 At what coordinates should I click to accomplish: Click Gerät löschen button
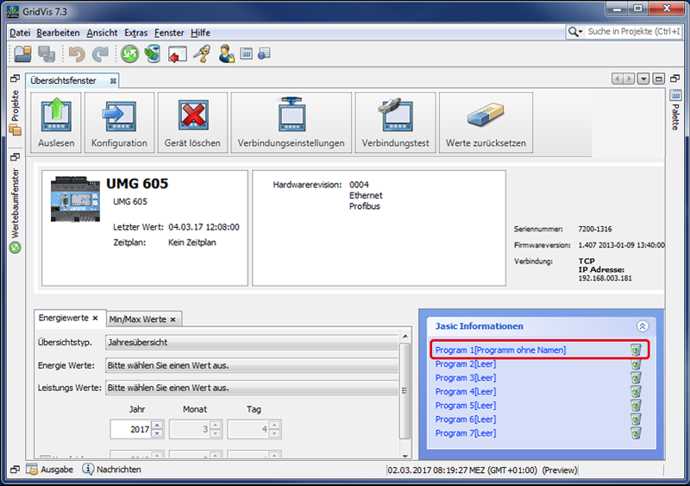192,123
